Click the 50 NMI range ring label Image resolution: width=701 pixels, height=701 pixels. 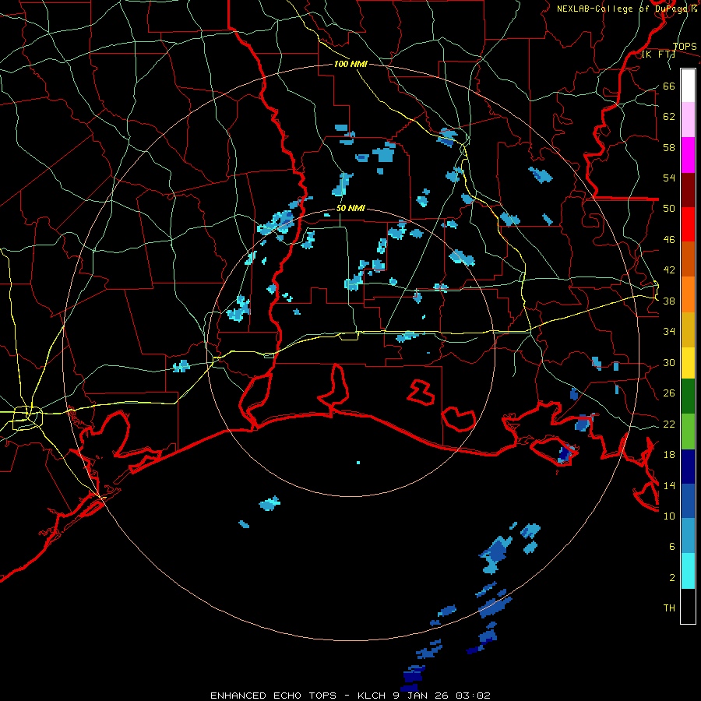point(350,208)
